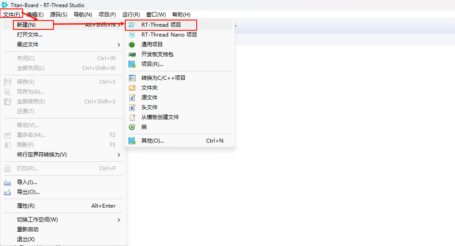This screenshot has height=246, width=455.
Task: Click the board icon beside 开发板支持包
Action: coord(132,54)
